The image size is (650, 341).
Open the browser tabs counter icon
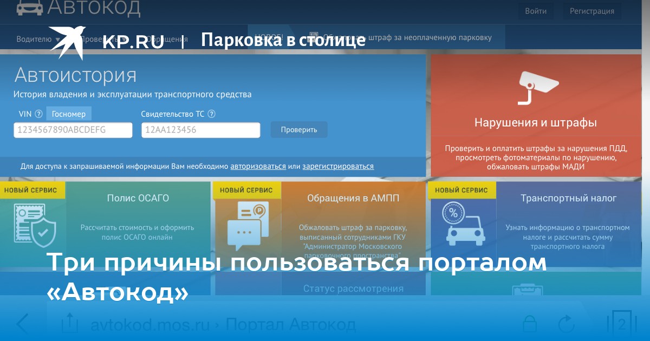coord(621,324)
